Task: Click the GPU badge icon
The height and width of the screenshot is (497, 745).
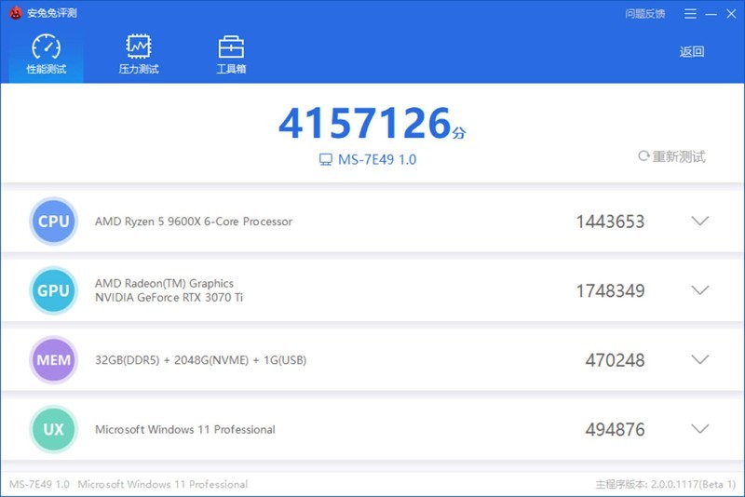Action: [53, 290]
